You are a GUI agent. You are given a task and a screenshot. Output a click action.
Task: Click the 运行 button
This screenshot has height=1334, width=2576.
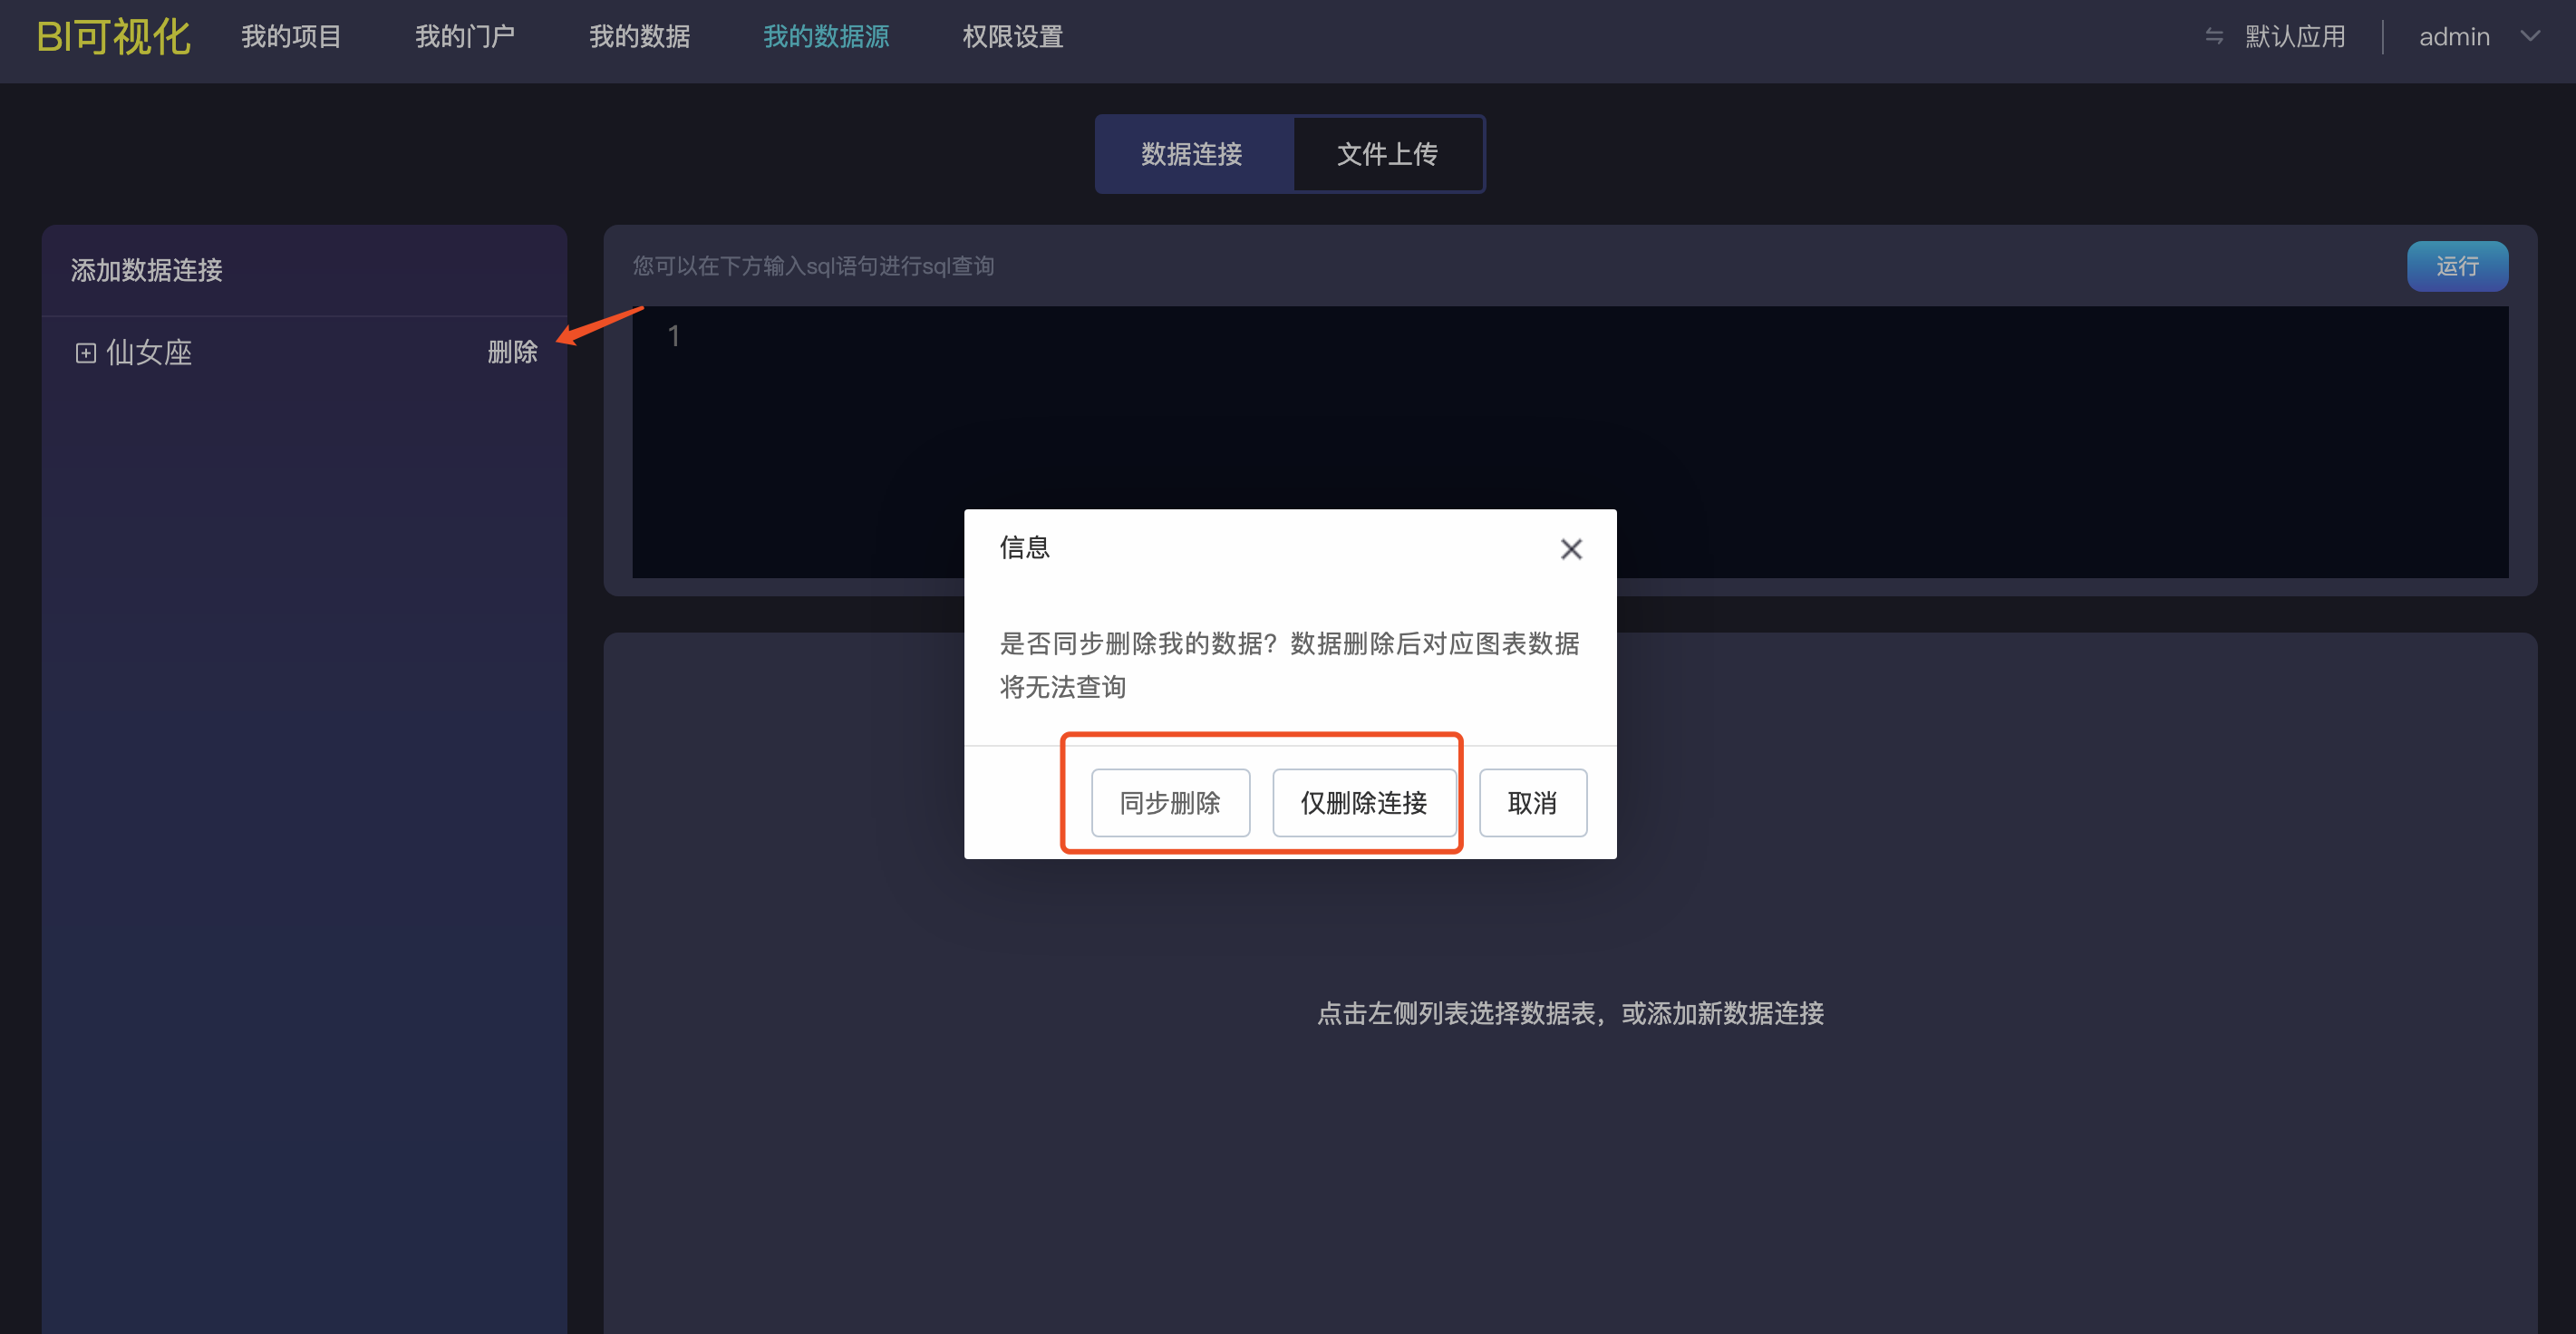[x=2457, y=266]
